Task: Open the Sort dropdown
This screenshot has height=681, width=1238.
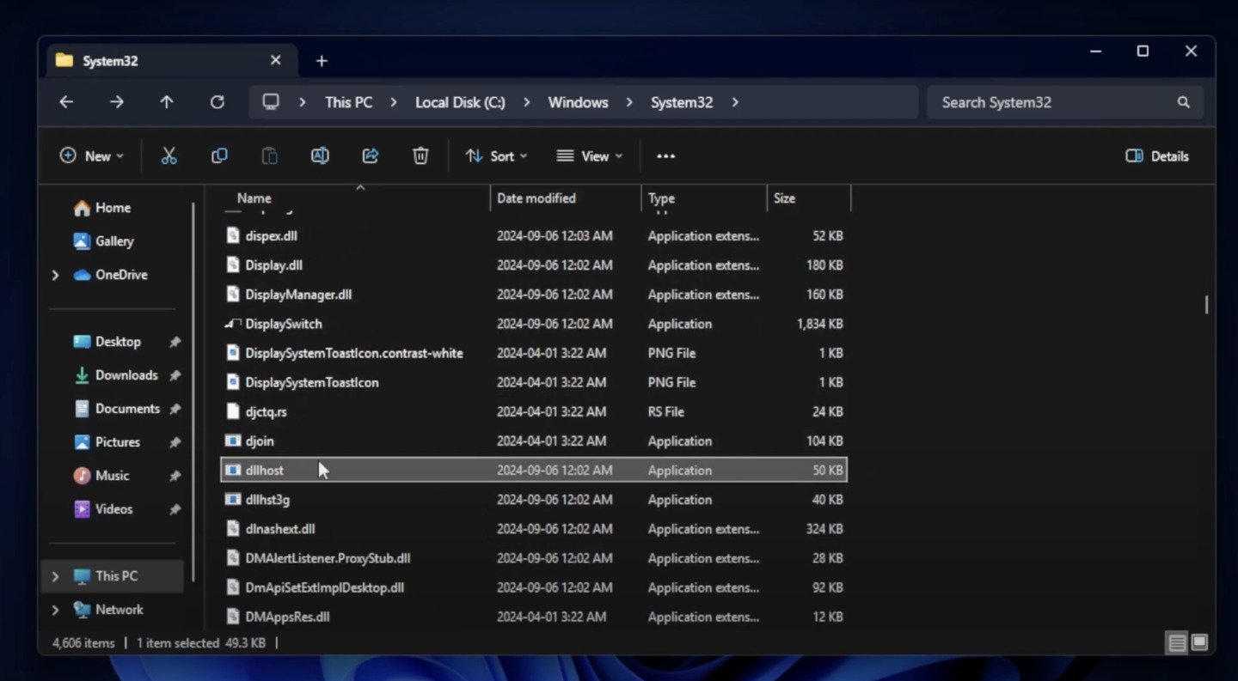Action: [496, 155]
